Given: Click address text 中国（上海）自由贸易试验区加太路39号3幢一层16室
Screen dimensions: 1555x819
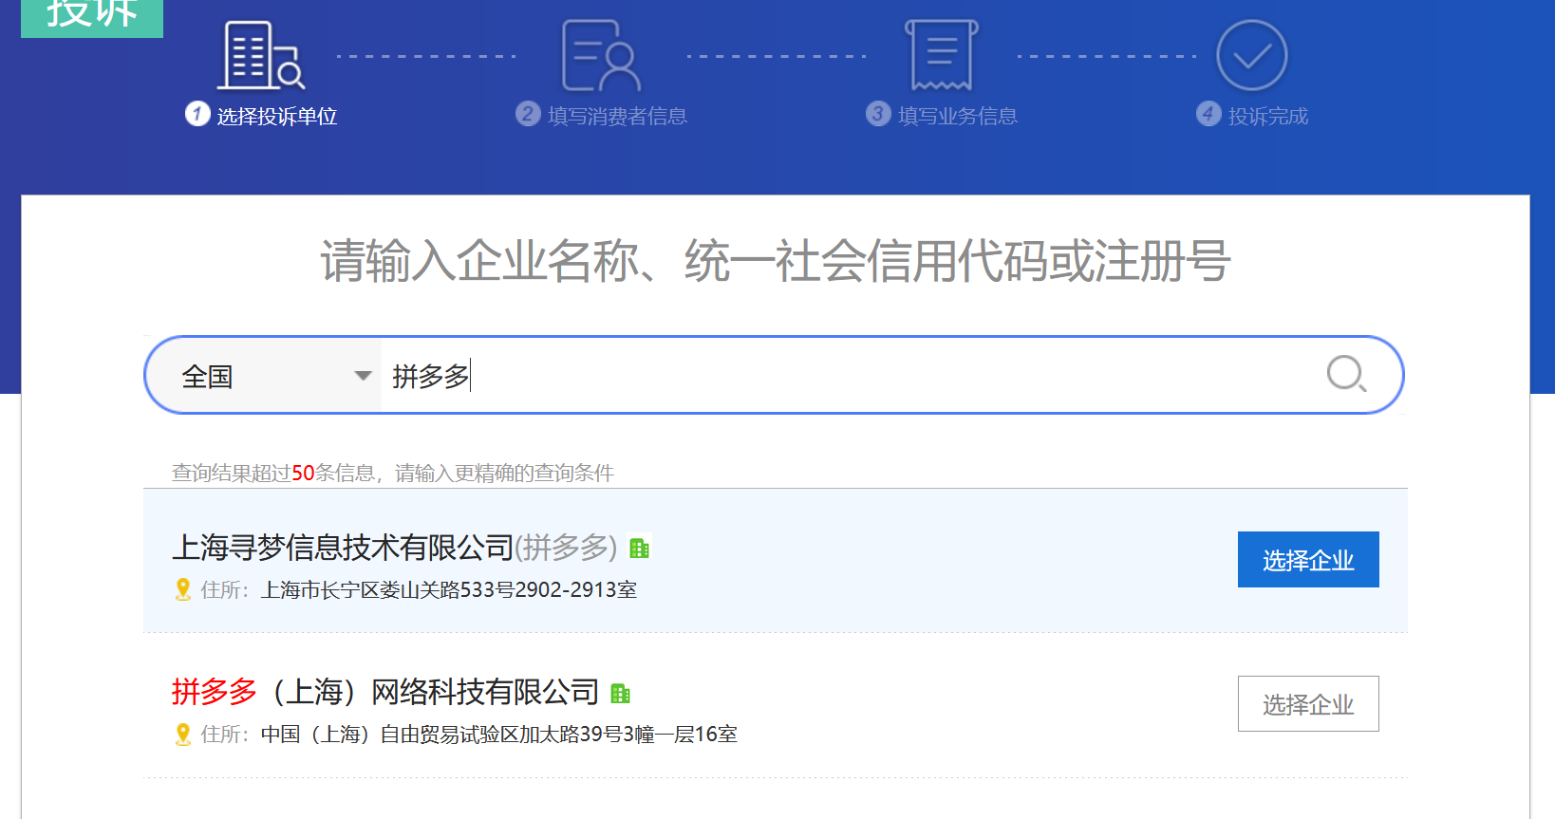Looking at the screenshot, I should coord(499,734).
